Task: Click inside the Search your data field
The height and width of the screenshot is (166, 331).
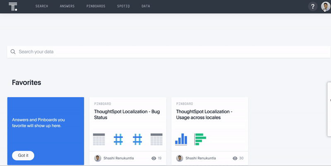Action: pyautogui.click(x=169, y=52)
